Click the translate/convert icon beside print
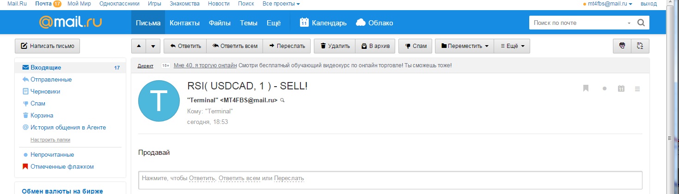The width and height of the screenshot is (679, 194). (640, 46)
